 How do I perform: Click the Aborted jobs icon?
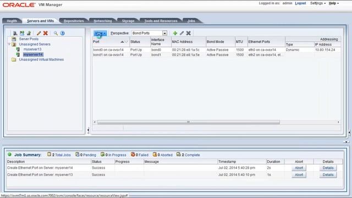pos(155,155)
